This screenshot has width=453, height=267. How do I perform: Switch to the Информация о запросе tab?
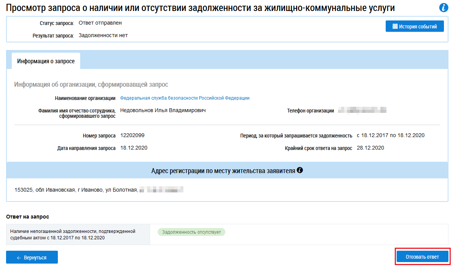46,61
